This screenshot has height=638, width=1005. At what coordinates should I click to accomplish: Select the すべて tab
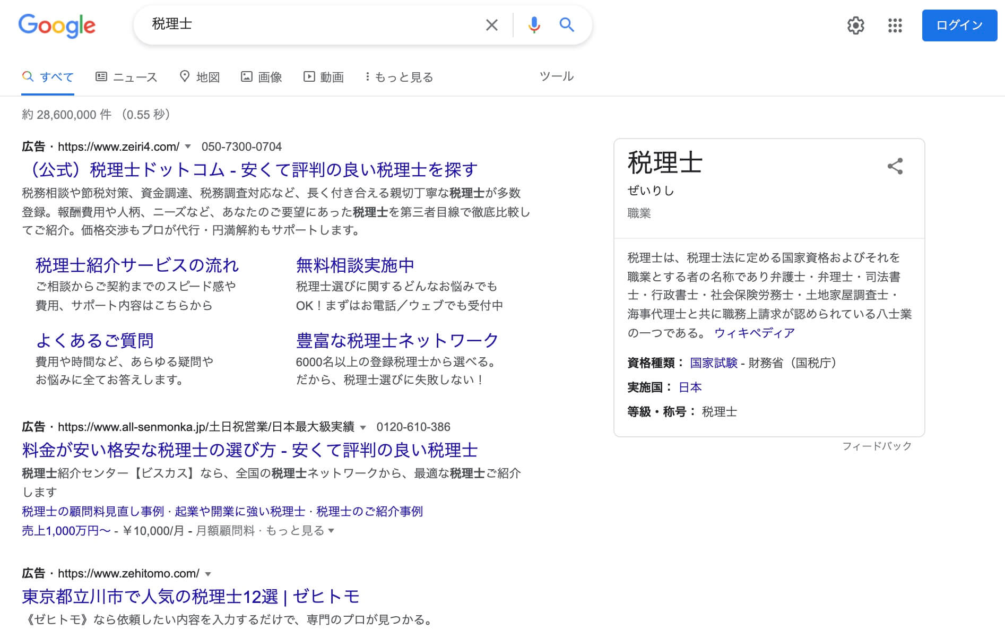[x=48, y=77]
